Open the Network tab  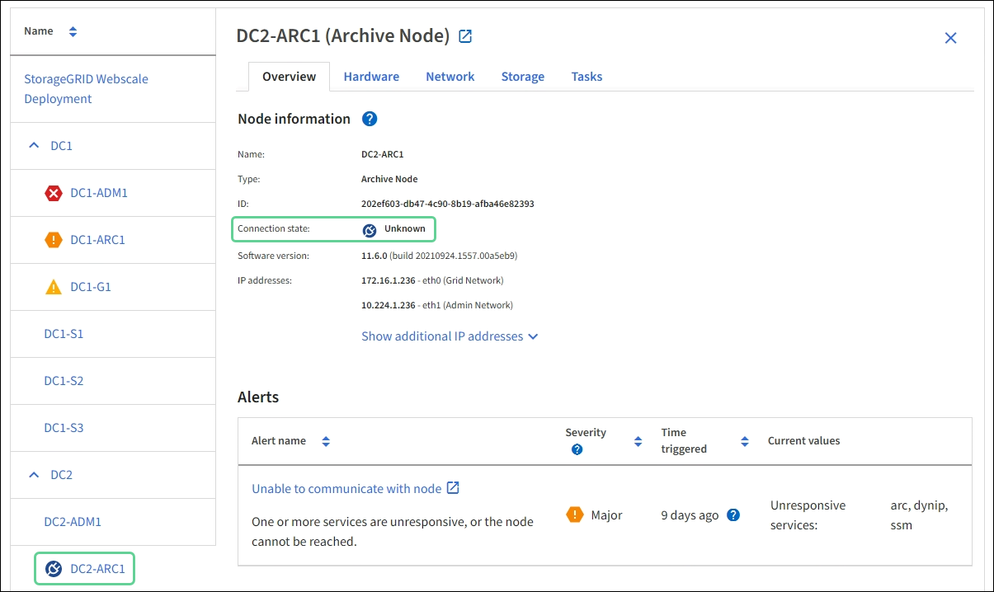tap(450, 77)
